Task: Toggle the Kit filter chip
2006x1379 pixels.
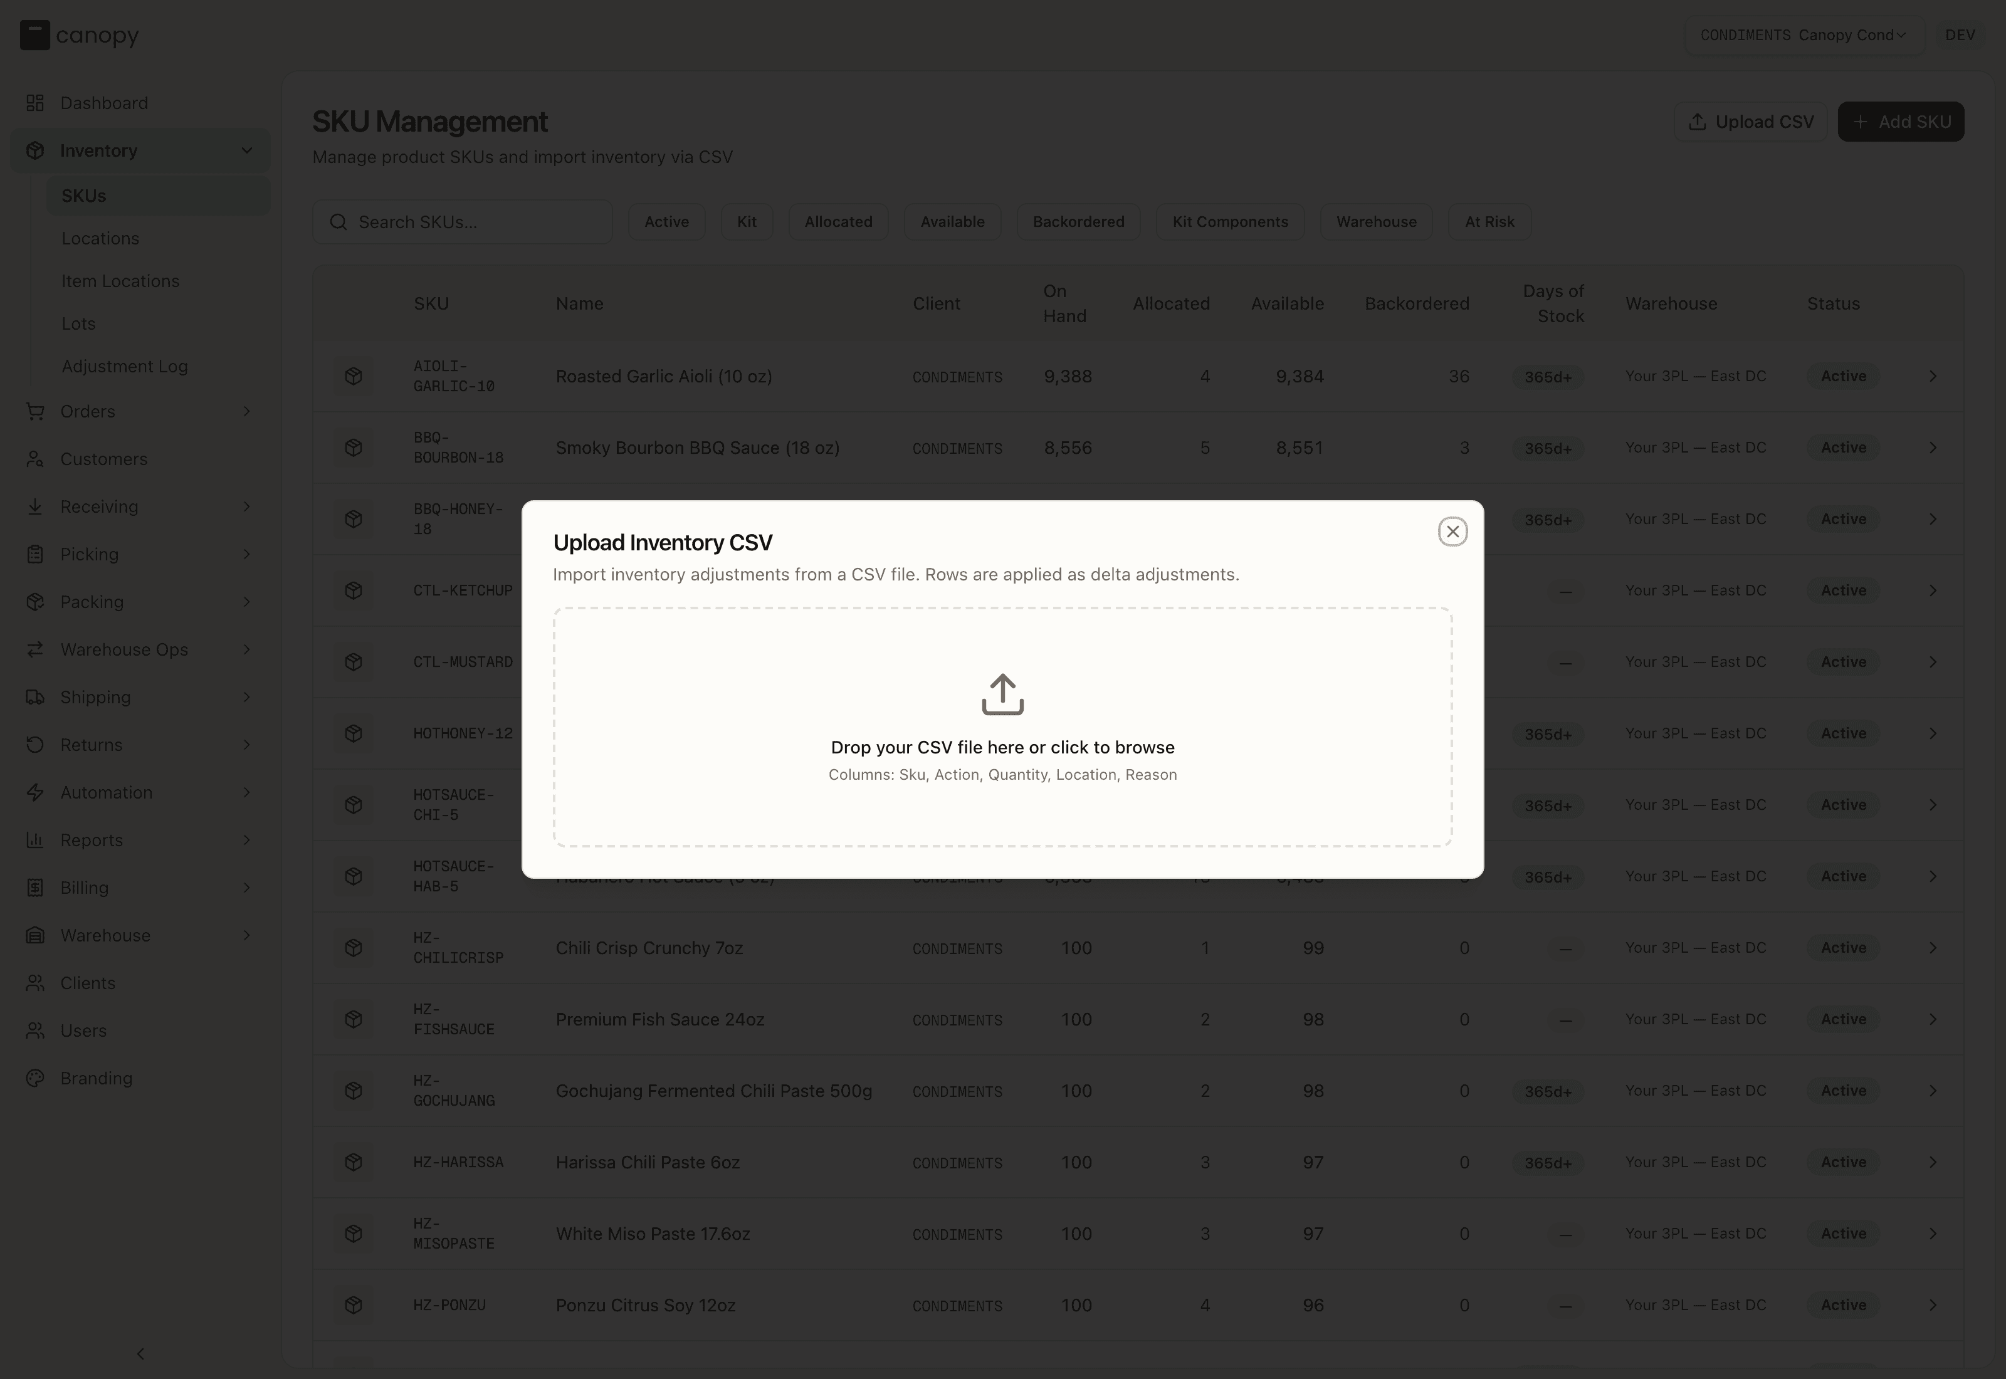Action: [747, 222]
